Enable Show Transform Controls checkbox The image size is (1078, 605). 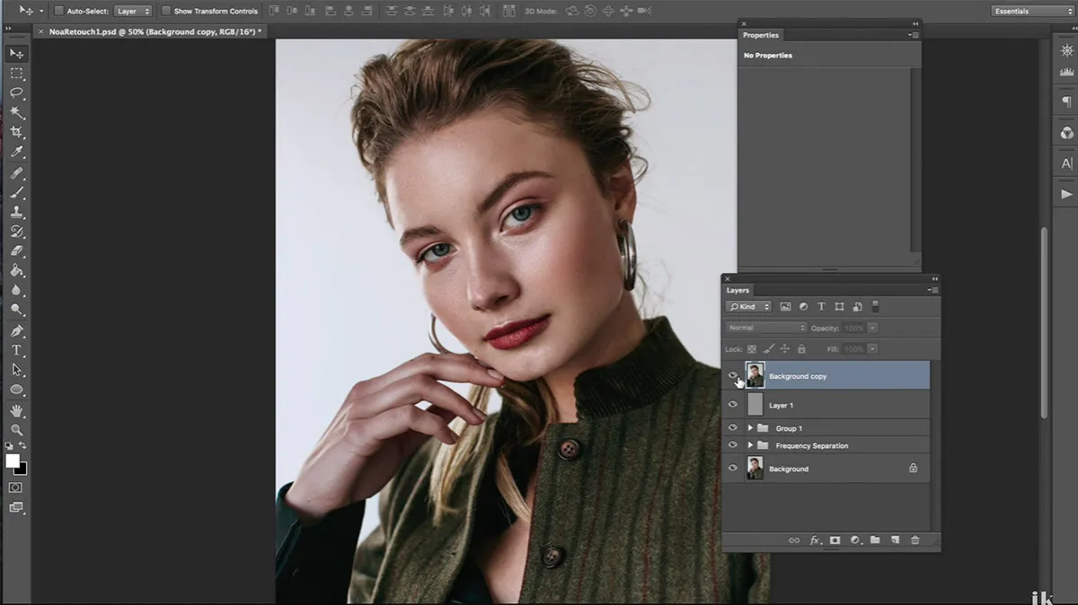166,11
